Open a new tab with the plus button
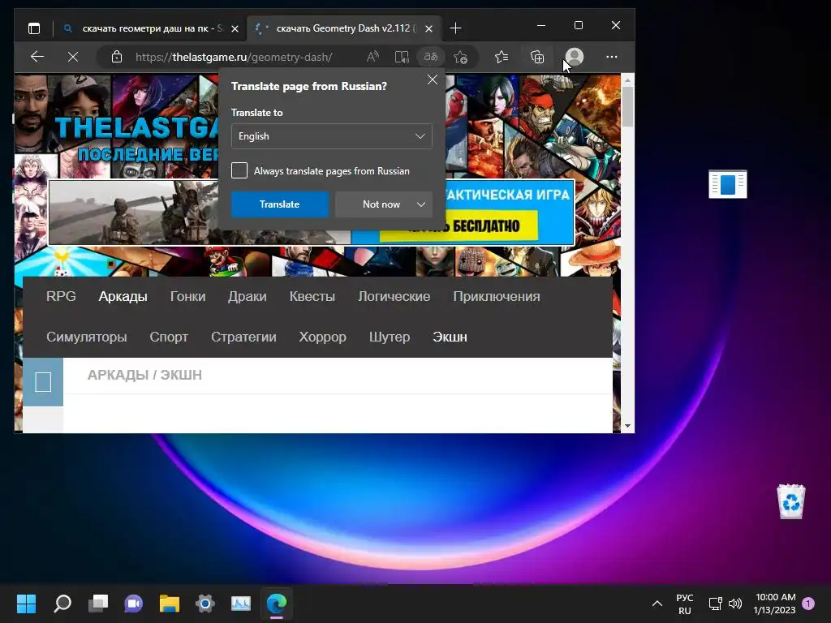 [455, 28]
